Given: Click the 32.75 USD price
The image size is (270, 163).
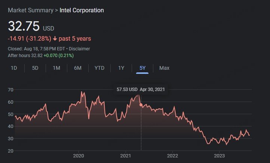Looking at the screenshot, I should point(24,26).
